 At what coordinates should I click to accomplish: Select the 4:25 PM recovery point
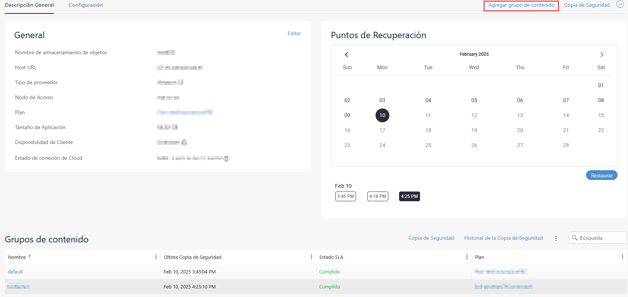click(x=409, y=196)
